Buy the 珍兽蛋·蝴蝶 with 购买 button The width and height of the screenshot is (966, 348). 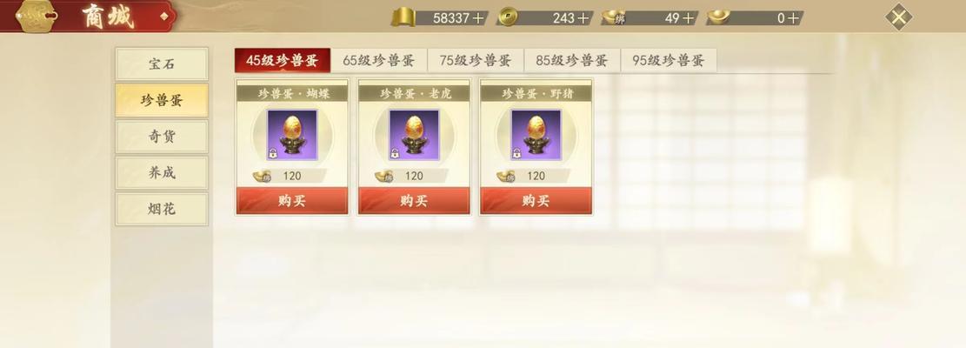click(x=292, y=201)
